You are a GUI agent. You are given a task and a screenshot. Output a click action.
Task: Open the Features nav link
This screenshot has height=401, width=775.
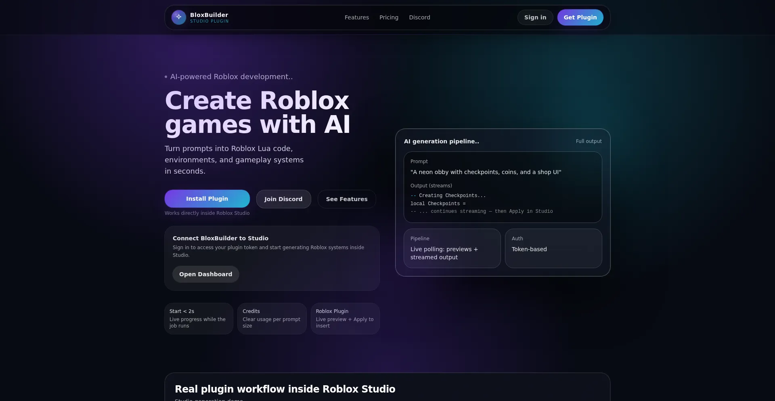click(x=356, y=17)
